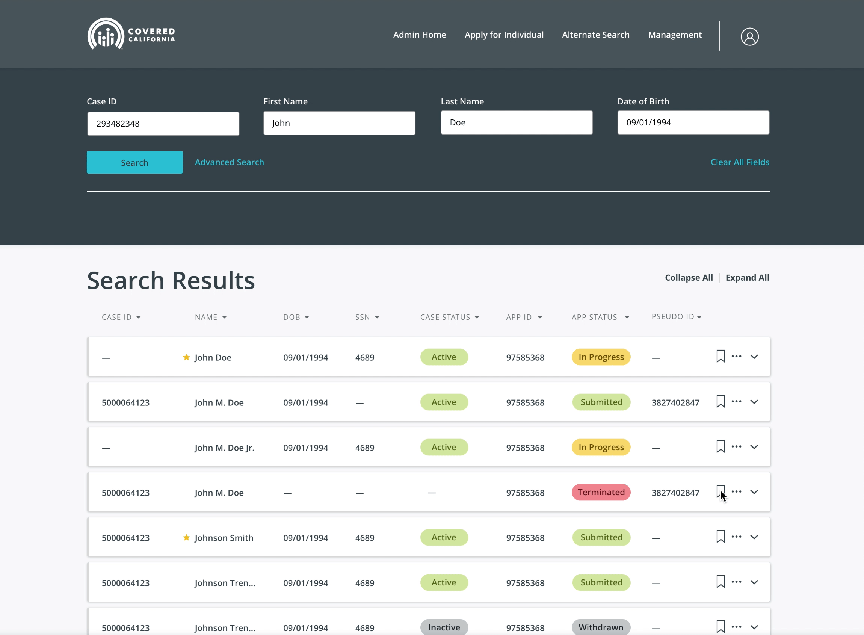
Task: Open the Management menu item
Action: coord(675,35)
